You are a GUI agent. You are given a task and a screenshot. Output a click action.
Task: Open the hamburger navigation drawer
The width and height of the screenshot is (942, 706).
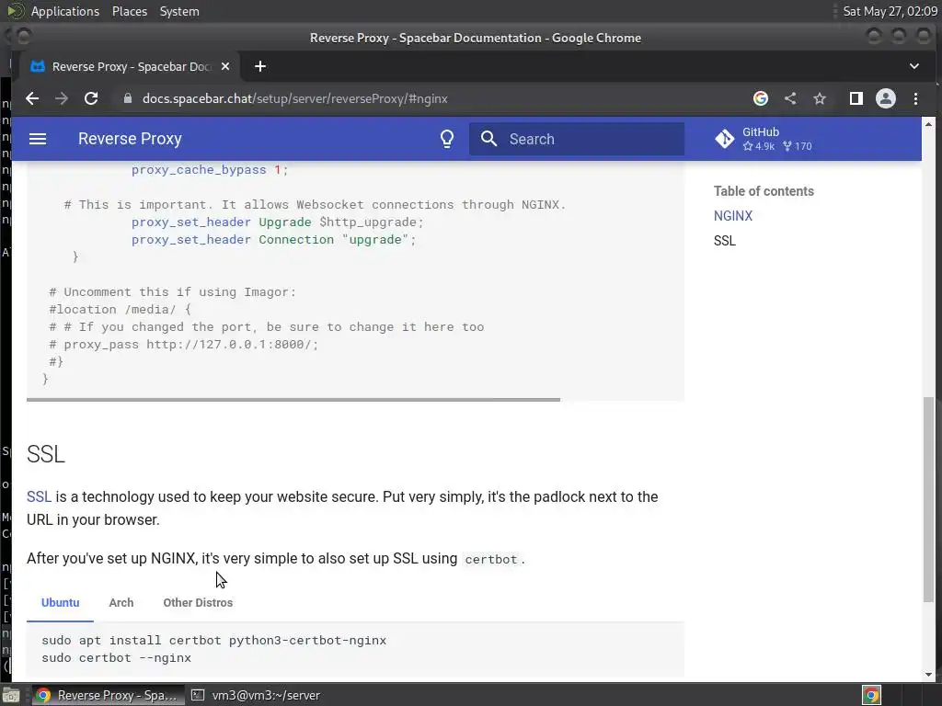(x=38, y=139)
